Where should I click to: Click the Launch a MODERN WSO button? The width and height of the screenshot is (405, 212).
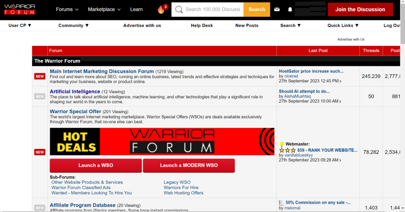189,165
